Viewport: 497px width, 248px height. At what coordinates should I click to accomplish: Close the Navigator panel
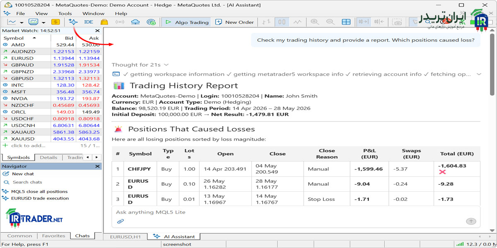click(97, 166)
